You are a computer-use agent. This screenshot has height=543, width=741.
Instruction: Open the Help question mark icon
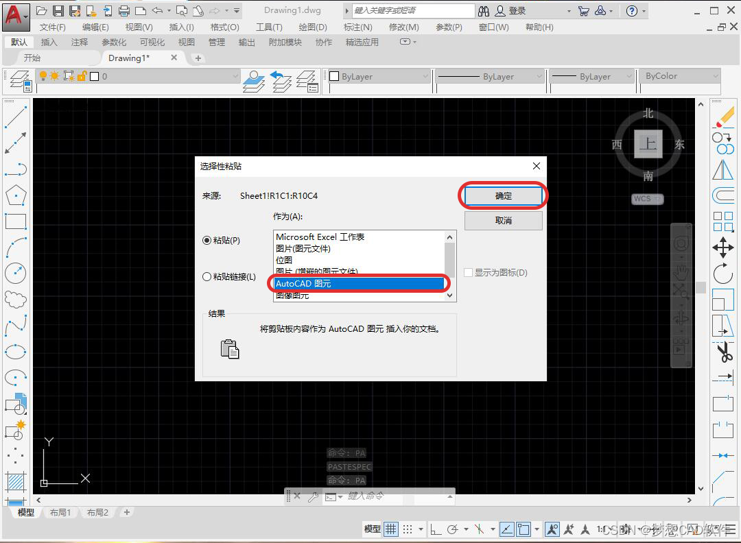click(632, 11)
